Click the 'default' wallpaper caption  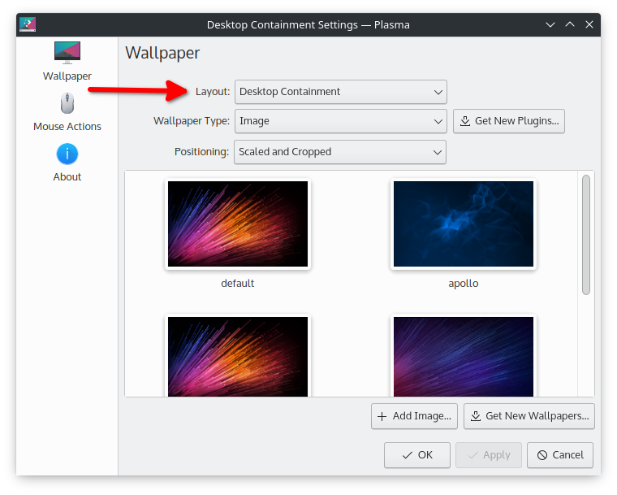point(238,284)
